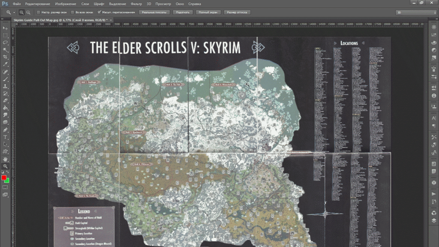This screenshot has width=439, height=247.
Task: Select the History Brush tool
Action: (x=5, y=93)
